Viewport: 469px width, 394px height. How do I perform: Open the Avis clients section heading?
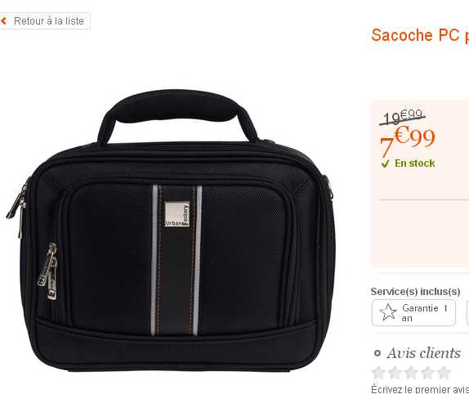click(423, 353)
